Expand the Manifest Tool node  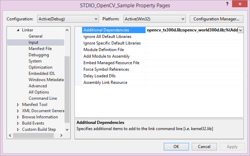pos(18,105)
